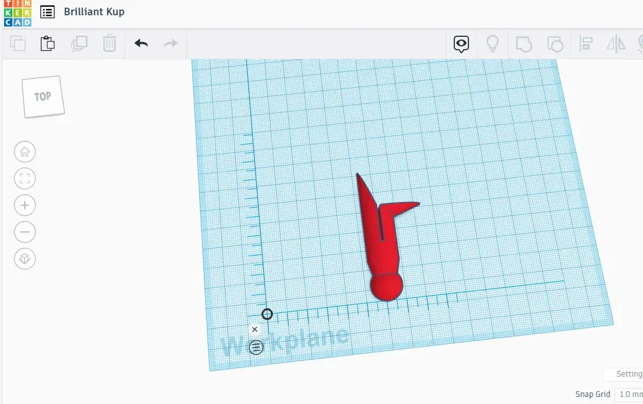Viewport: 643px width, 404px height.
Task: Zoom in with the plus button
Action: (x=25, y=205)
